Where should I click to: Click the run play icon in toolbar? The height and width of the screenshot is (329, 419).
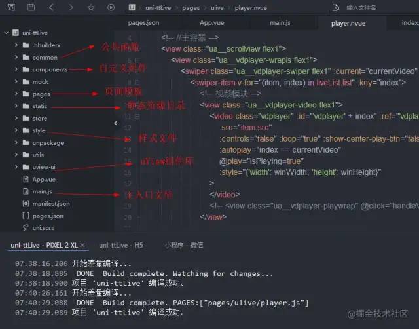coord(111,7)
